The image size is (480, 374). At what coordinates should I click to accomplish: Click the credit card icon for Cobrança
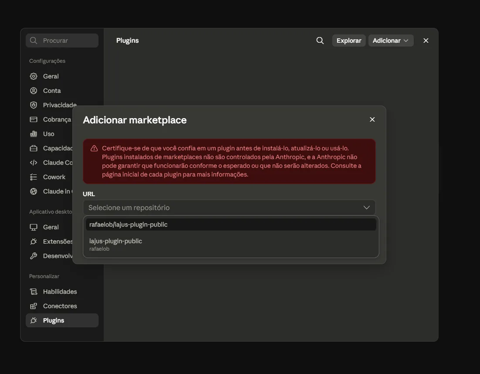pyautogui.click(x=34, y=119)
